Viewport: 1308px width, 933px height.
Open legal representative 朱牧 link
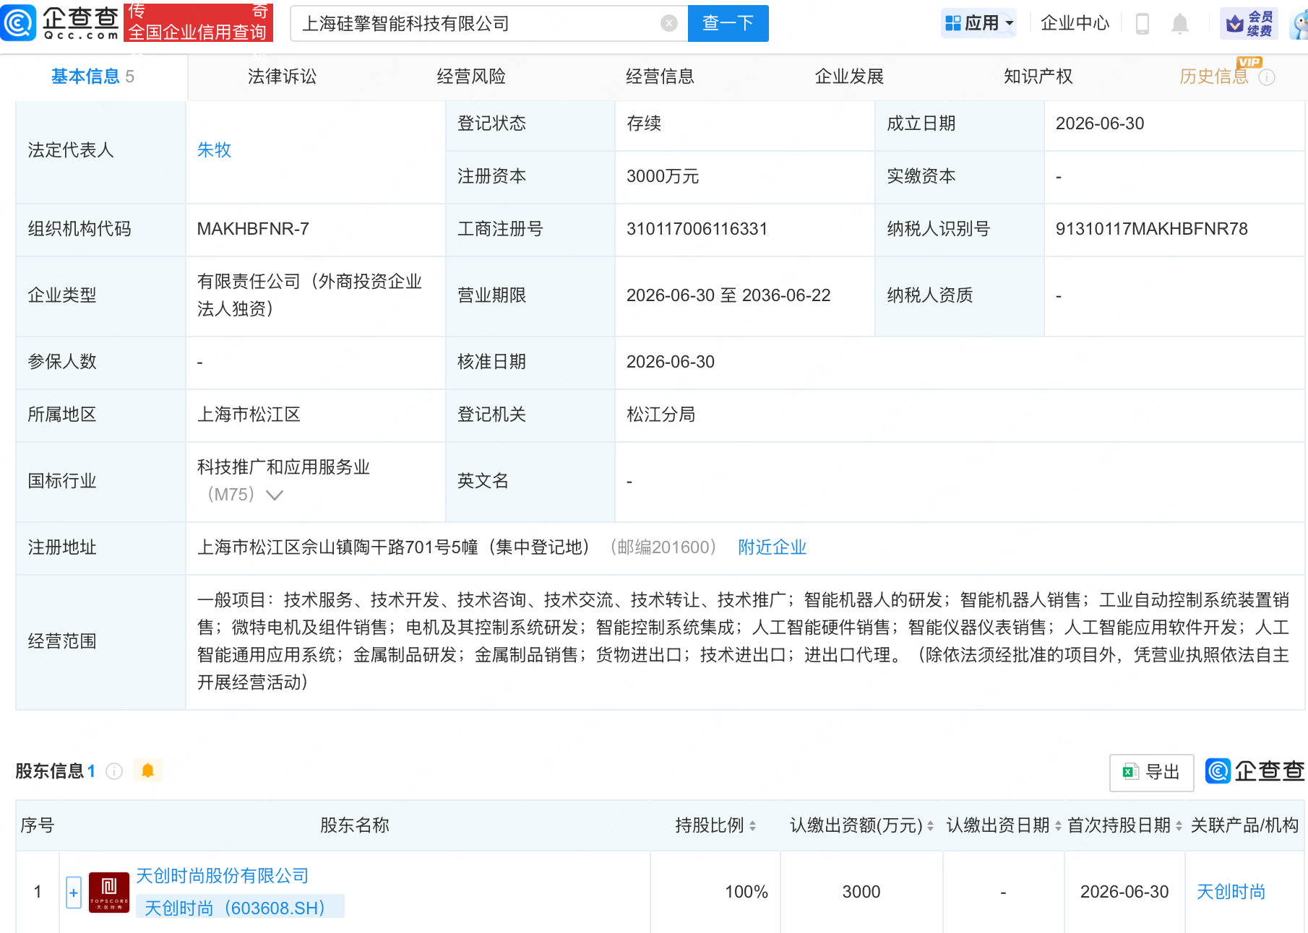(214, 150)
